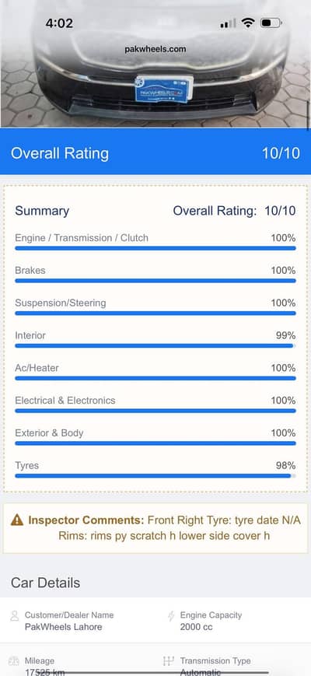Tap the 4:02 clock in status bar

coord(59,23)
